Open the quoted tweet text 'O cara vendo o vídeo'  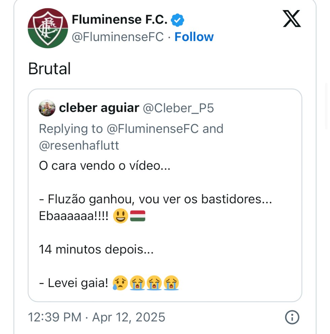tap(105, 166)
